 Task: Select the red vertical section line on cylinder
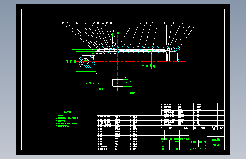139,61
